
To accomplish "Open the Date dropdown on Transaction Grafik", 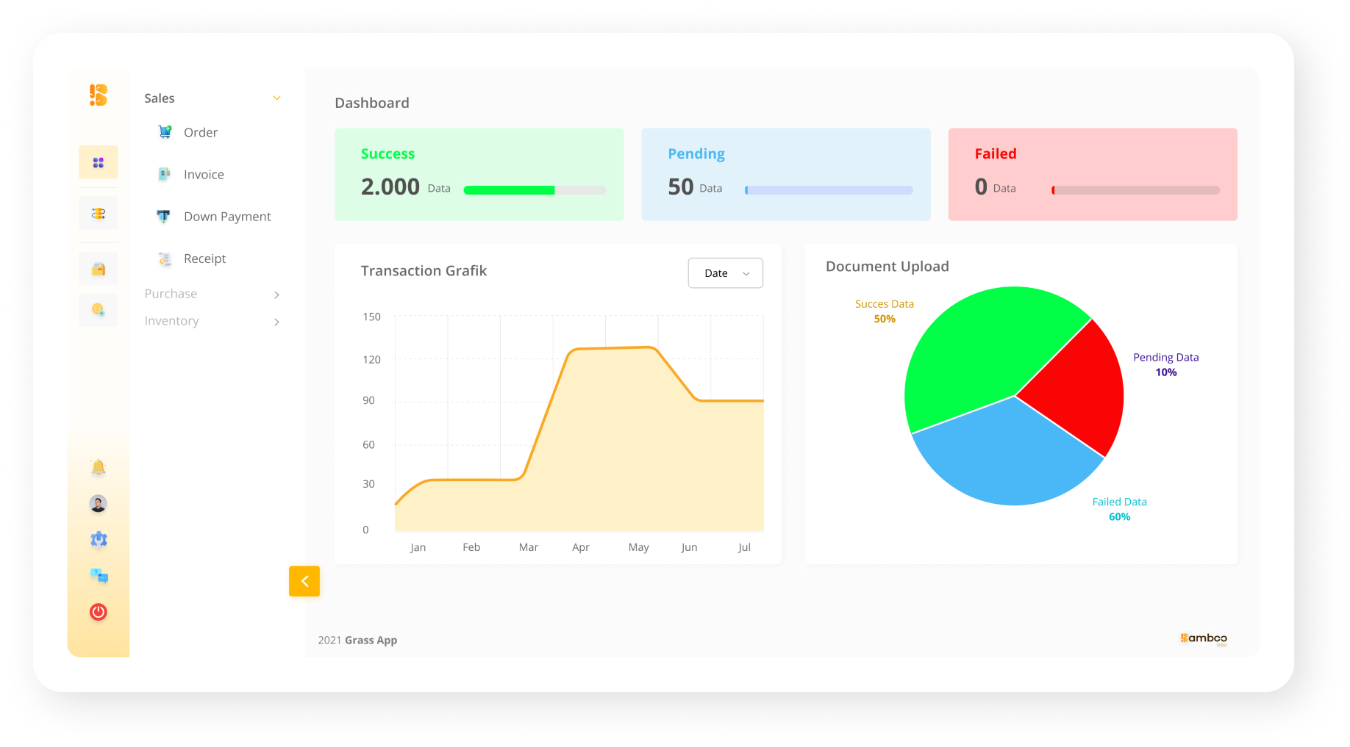I will [x=725, y=273].
